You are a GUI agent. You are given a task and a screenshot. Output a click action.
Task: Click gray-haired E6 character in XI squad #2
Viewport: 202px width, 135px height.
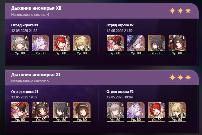[x=115, y=112]
